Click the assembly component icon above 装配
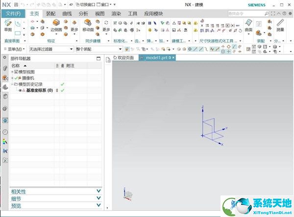Viewport: 294px width, 217px height. 259,33
